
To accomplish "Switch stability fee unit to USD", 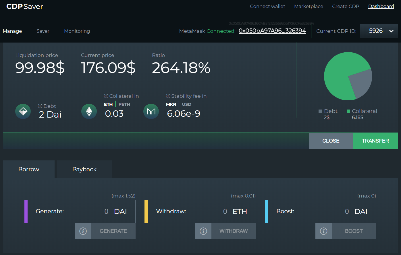I will [186, 104].
